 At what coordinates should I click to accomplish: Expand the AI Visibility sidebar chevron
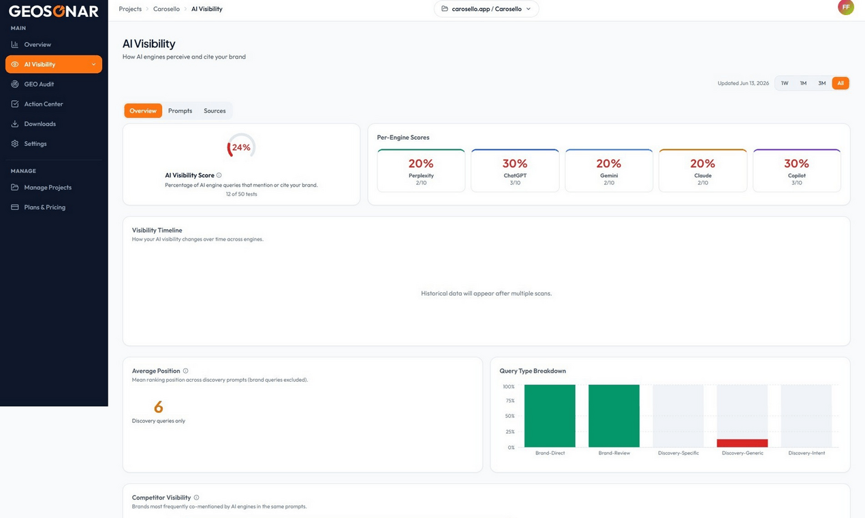(x=93, y=65)
